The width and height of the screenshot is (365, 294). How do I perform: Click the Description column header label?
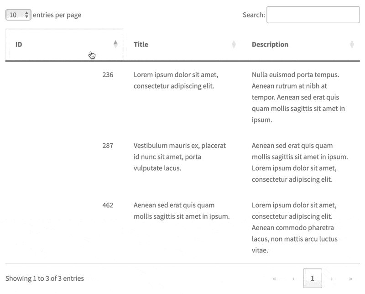tap(270, 45)
